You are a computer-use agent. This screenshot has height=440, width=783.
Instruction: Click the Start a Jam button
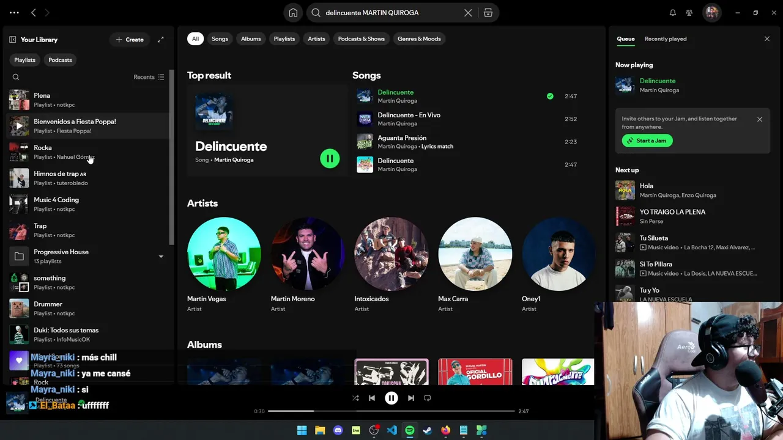pyautogui.click(x=647, y=141)
